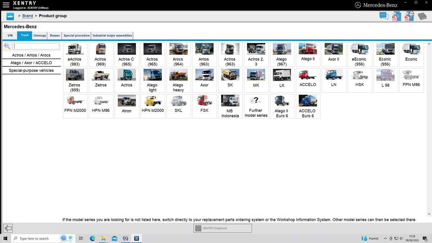Switch to the VIN tab
Viewport: 432px width, 243px height.
(x=10, y=35)
